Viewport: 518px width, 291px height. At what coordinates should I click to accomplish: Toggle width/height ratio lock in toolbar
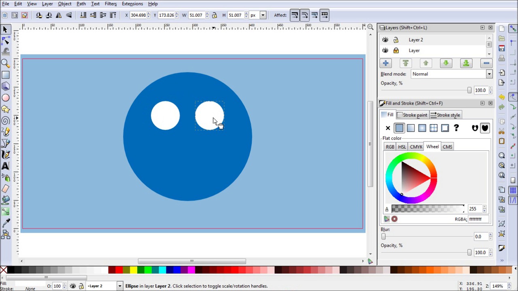214,15
